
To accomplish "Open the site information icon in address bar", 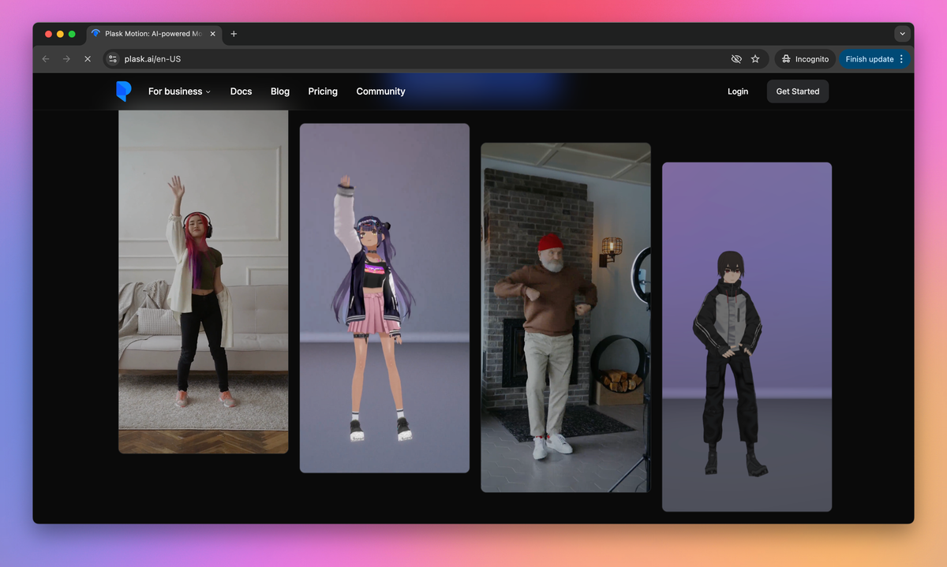I will pos(113,59).
